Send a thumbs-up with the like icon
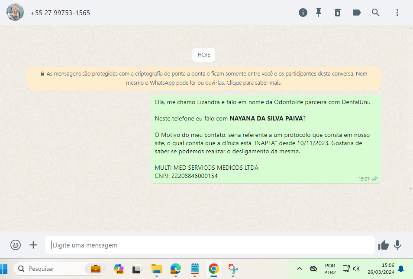 pos(384,245)
